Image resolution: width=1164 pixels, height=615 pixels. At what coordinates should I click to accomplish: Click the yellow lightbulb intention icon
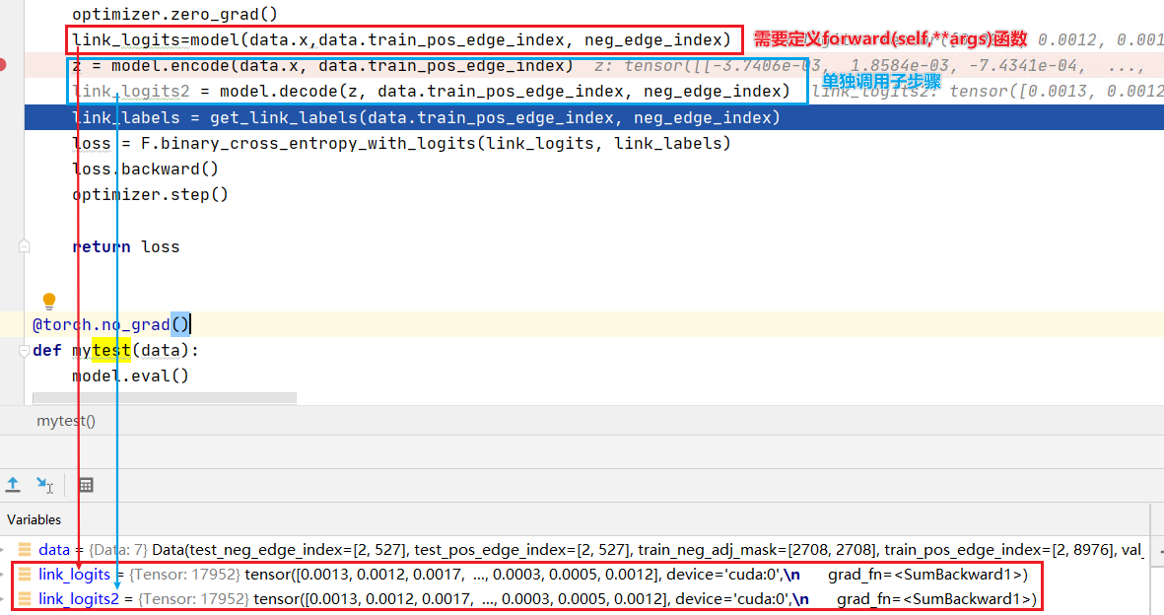point(48,301)
